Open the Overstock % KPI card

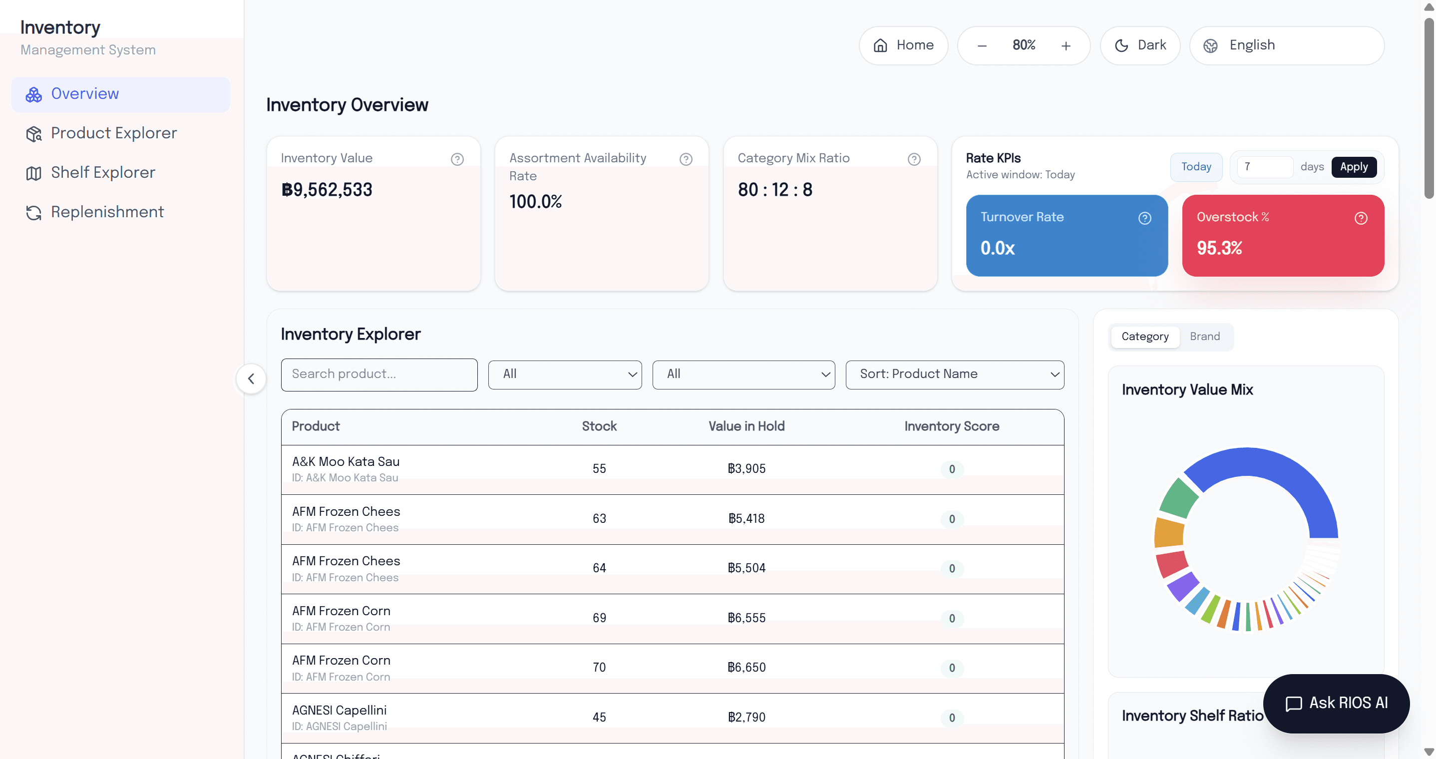point(1283,235)
